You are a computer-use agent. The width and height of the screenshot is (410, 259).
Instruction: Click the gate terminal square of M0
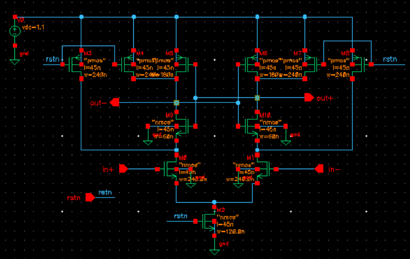click(157, 169)
